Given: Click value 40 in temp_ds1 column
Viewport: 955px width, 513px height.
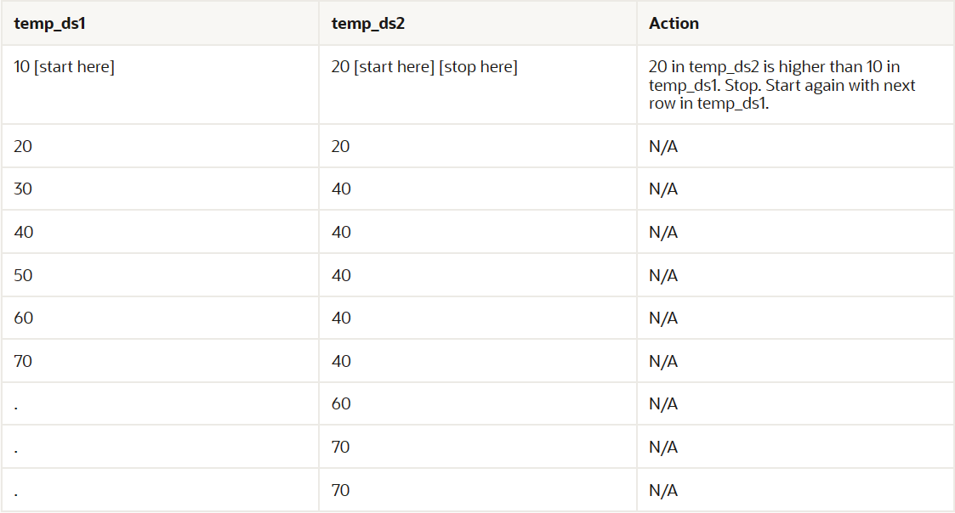Looking at the screenshot, I should click(23, 233).
